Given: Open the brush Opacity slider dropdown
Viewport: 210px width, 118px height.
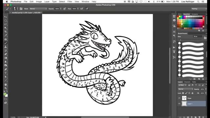Looking at the screenshot, I should 61,9.
